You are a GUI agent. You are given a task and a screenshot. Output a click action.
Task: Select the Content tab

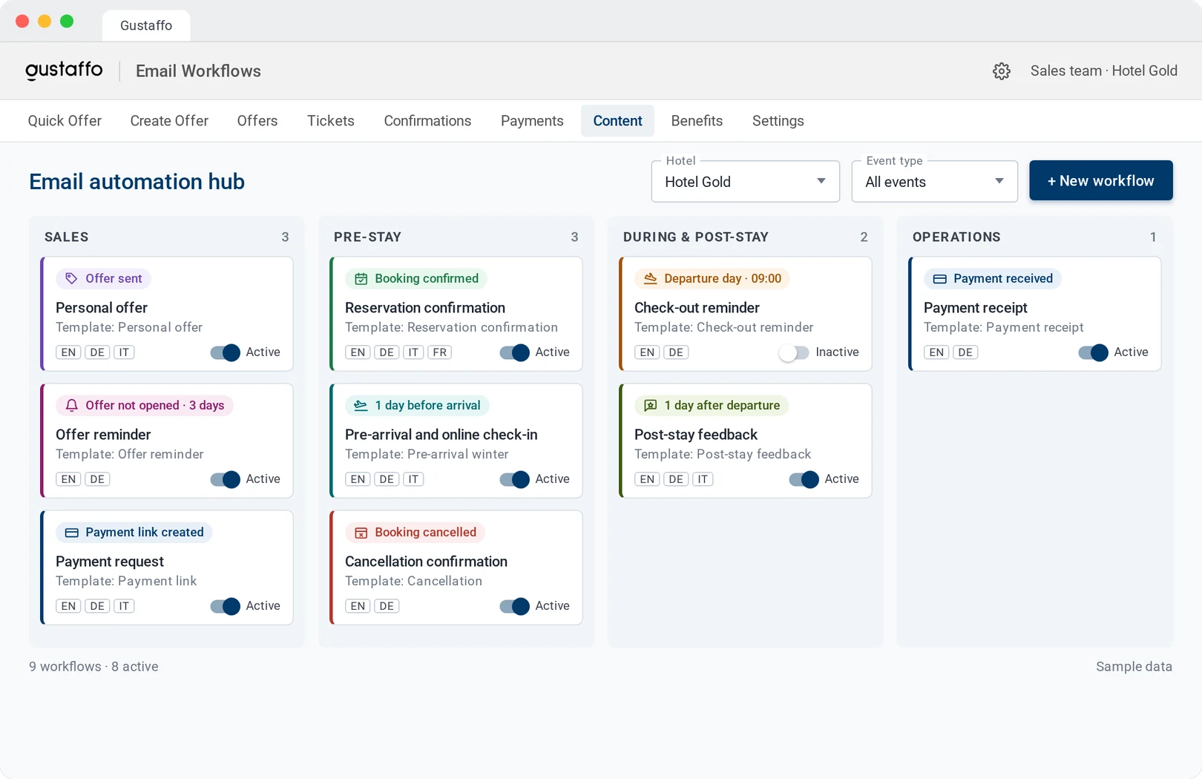pos(617,121)
